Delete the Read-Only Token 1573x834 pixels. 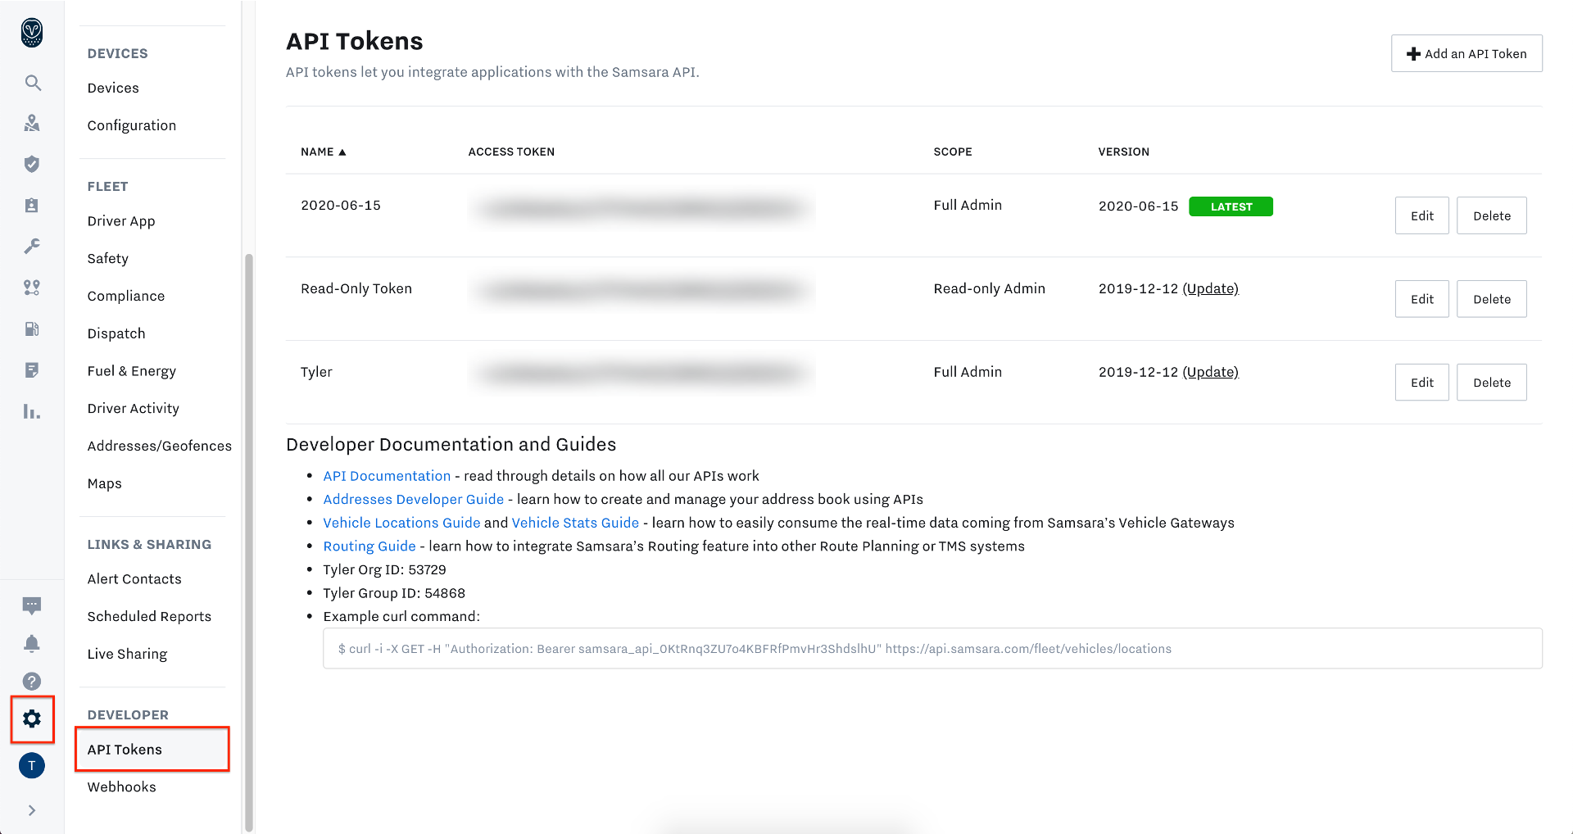[x=1492, y=299]
